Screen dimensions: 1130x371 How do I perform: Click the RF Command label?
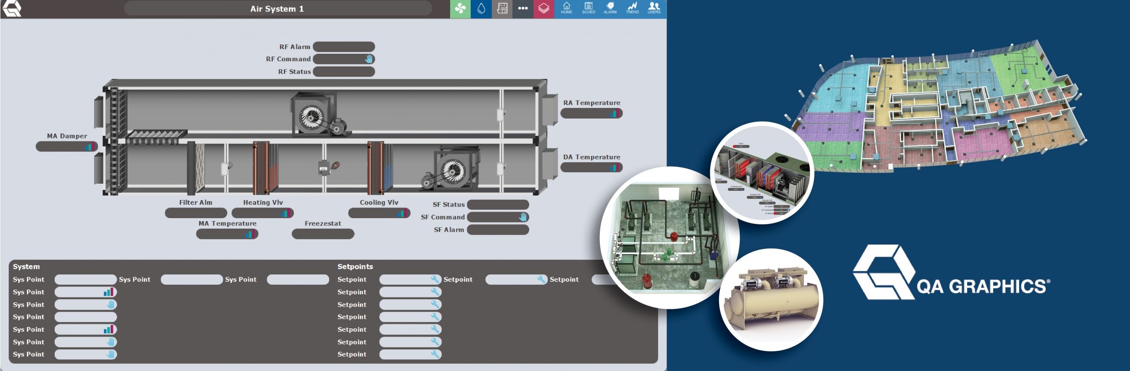(x=288, y=59)
